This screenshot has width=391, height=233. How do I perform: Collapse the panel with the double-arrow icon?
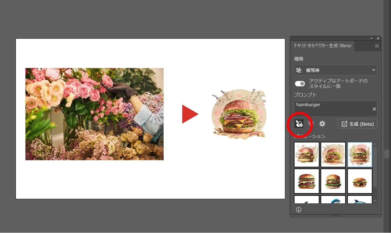[x=371, y=38]
